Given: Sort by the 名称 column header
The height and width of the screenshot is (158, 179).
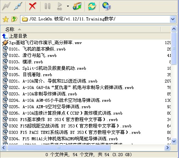Looking at the screenshot, I should 81,29.
